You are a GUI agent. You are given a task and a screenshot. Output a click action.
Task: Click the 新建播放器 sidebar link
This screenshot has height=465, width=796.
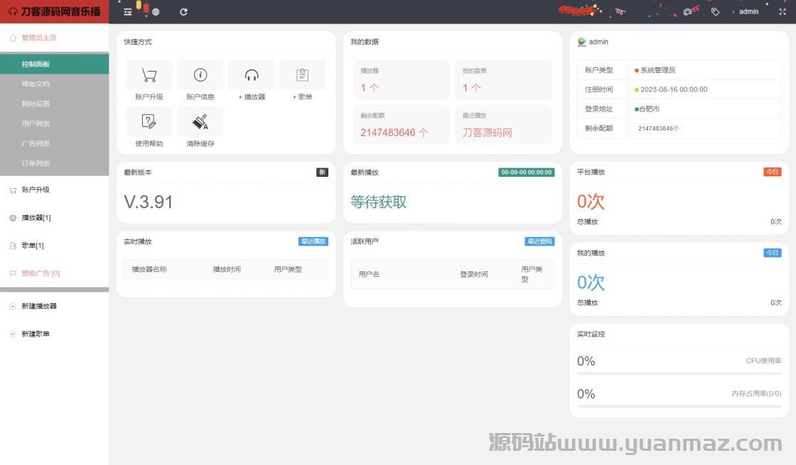point(39,306)
